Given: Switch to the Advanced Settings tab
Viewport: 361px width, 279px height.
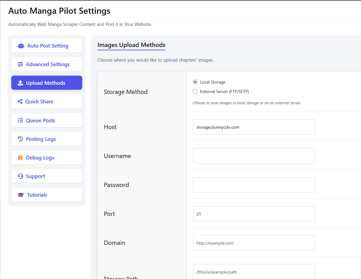Looking at the screenshot, I should tap(46, 64).
